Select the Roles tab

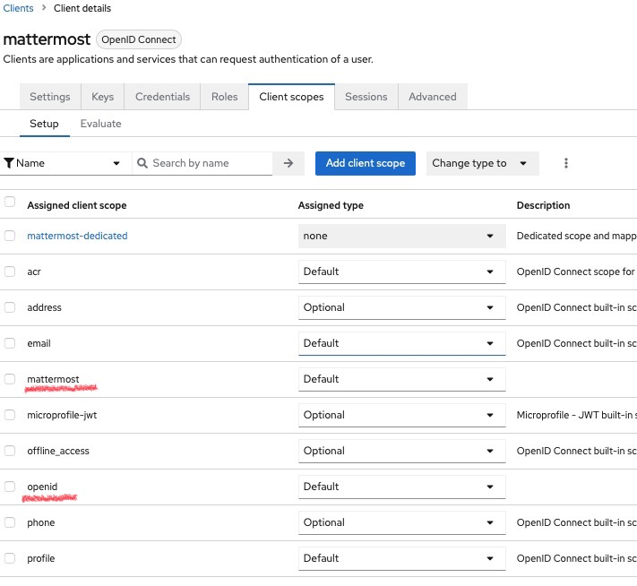tap(224, 97)
